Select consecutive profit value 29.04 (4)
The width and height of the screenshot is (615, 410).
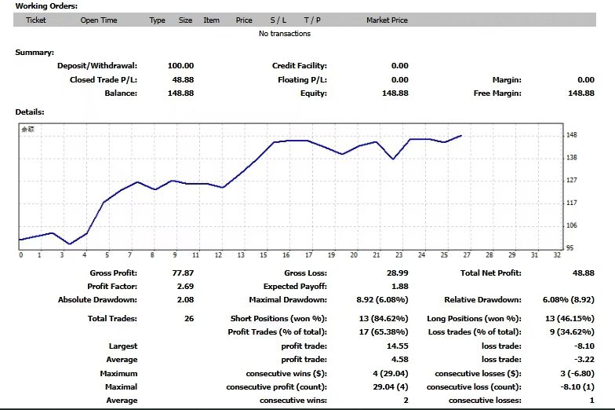coord(391,386)
